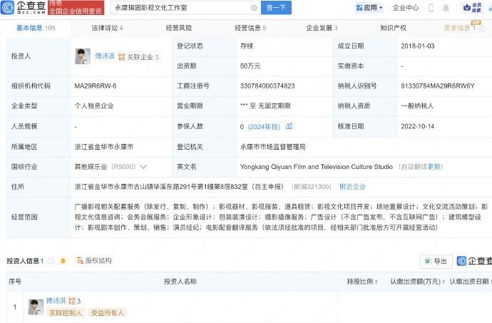Switch to the 历史信息 tab
492x323 pixels.
[x=460, y=28]
